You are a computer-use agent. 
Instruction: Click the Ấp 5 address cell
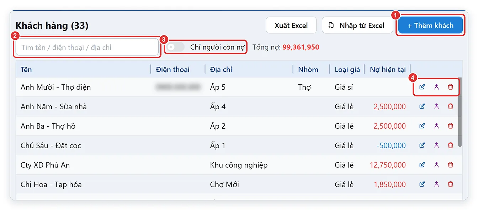coord(218,87)
